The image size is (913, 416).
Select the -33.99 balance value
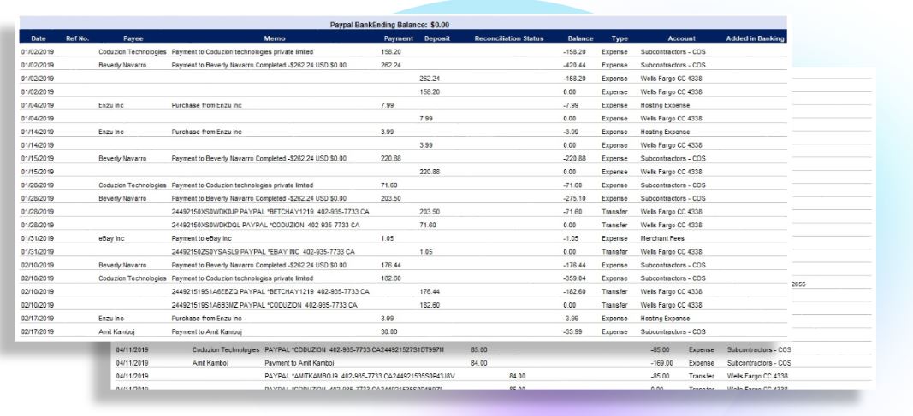[x=573, y=331]
